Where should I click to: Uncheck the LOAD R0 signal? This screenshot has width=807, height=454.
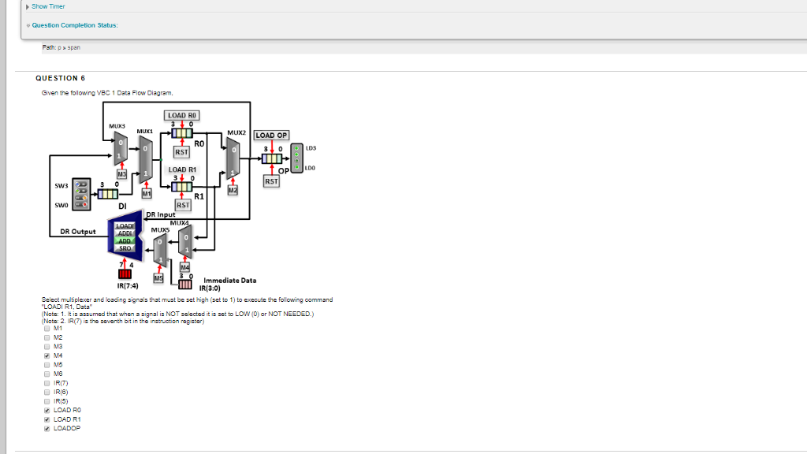pyautogui.click(x=46, y=410)
